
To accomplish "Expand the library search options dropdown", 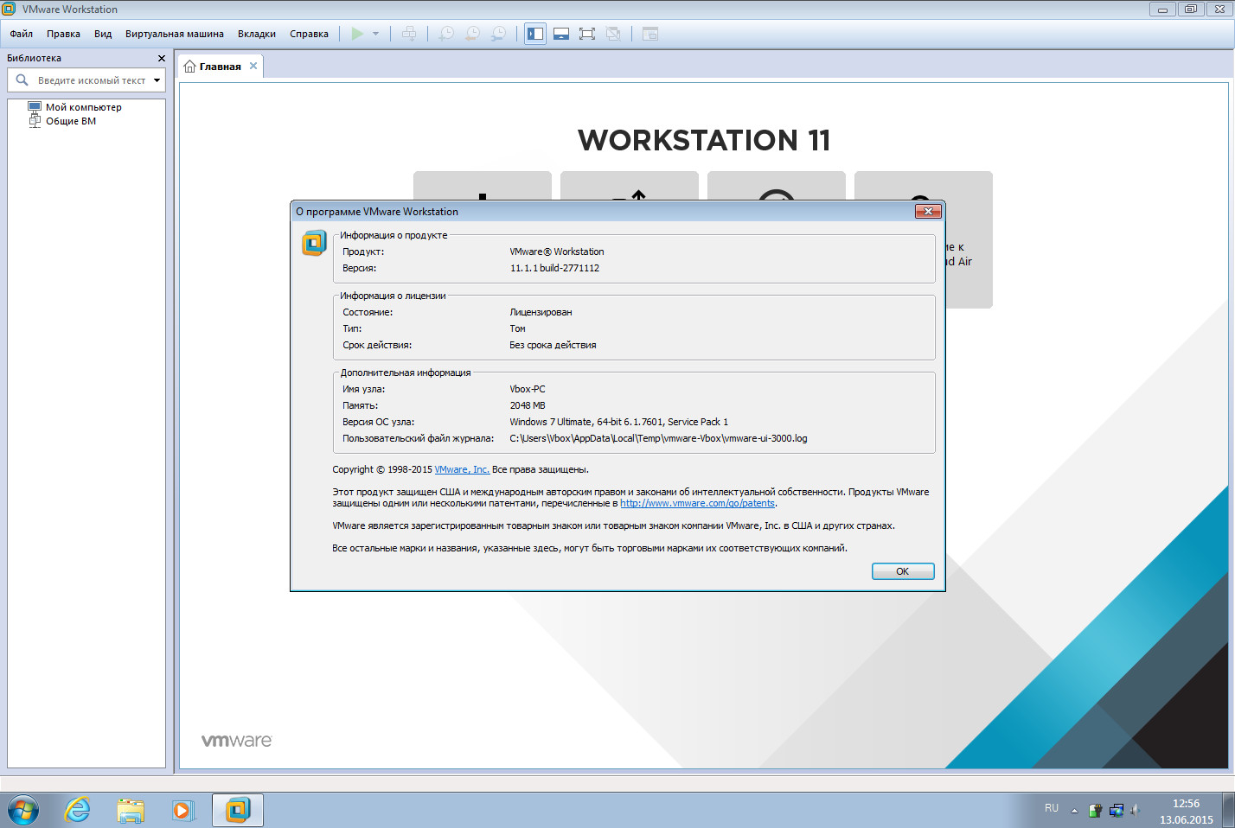I will coord(157,80).
